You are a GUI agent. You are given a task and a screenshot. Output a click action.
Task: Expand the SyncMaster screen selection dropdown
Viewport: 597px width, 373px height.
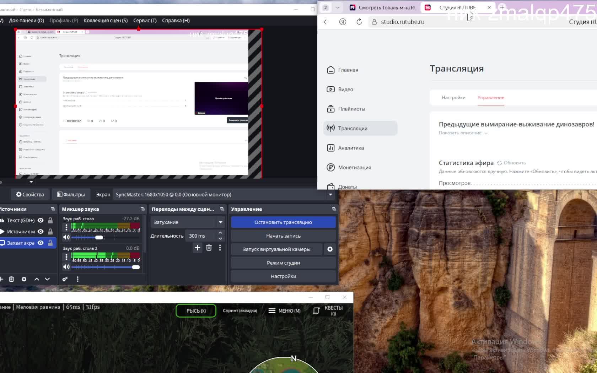coord(330,195)
